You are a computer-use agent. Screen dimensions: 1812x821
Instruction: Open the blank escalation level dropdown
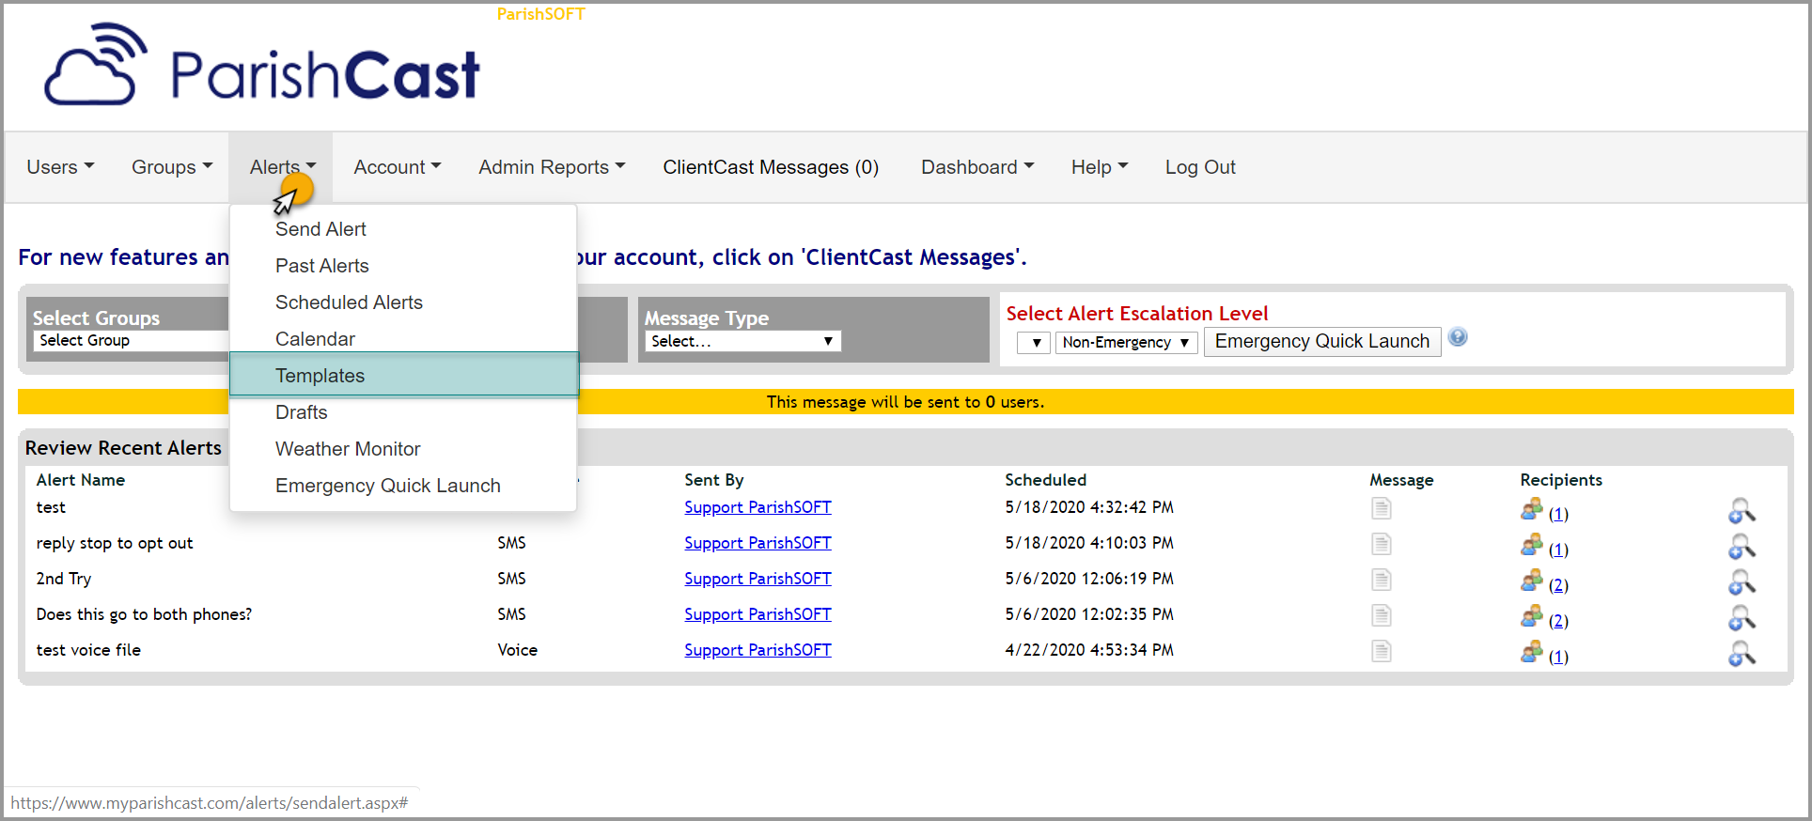pyautogui.click(x=1034, y=342)
